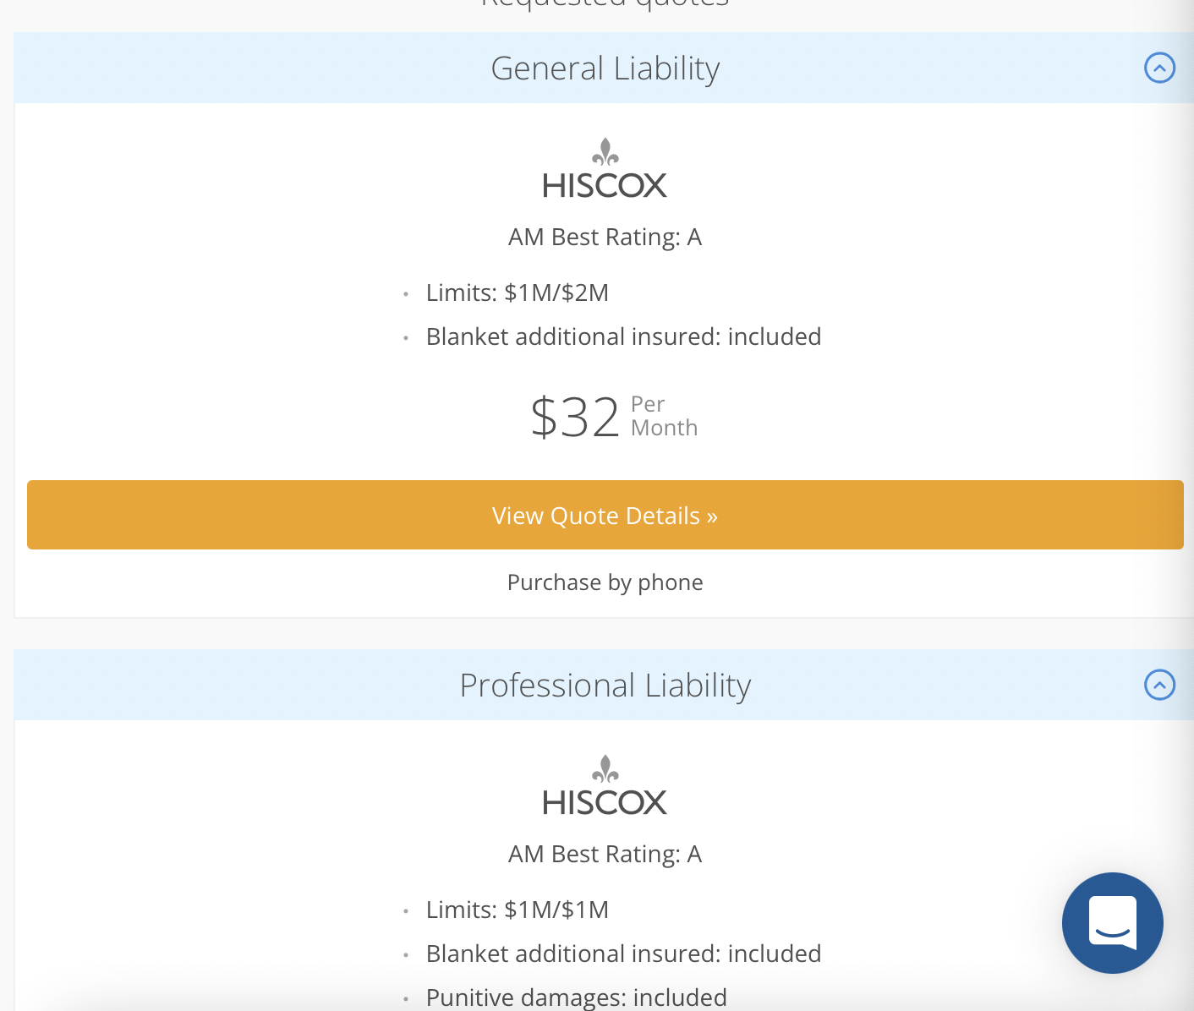This screenshot has height=1011, width=1194.
Task: Click the $32 per month price
Action: (x=614, y=417)
